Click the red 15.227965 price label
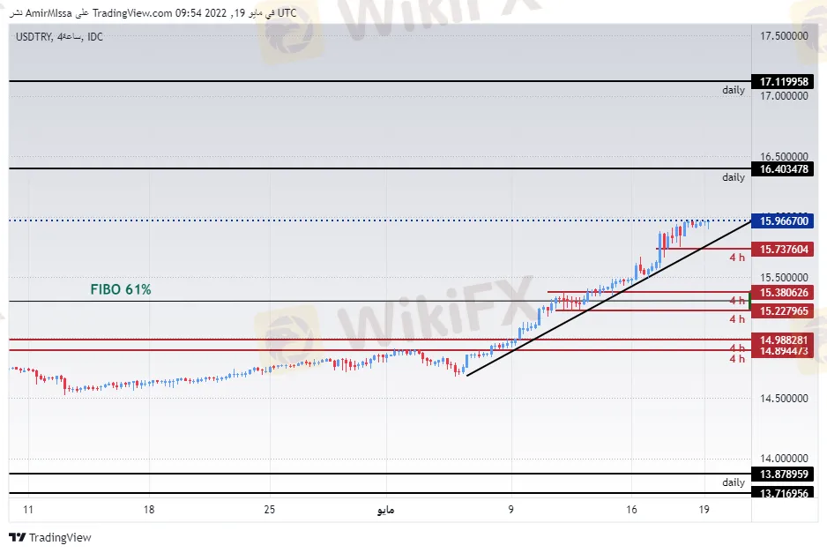Viewport: 827px width, 553px height. coord(783,310)
